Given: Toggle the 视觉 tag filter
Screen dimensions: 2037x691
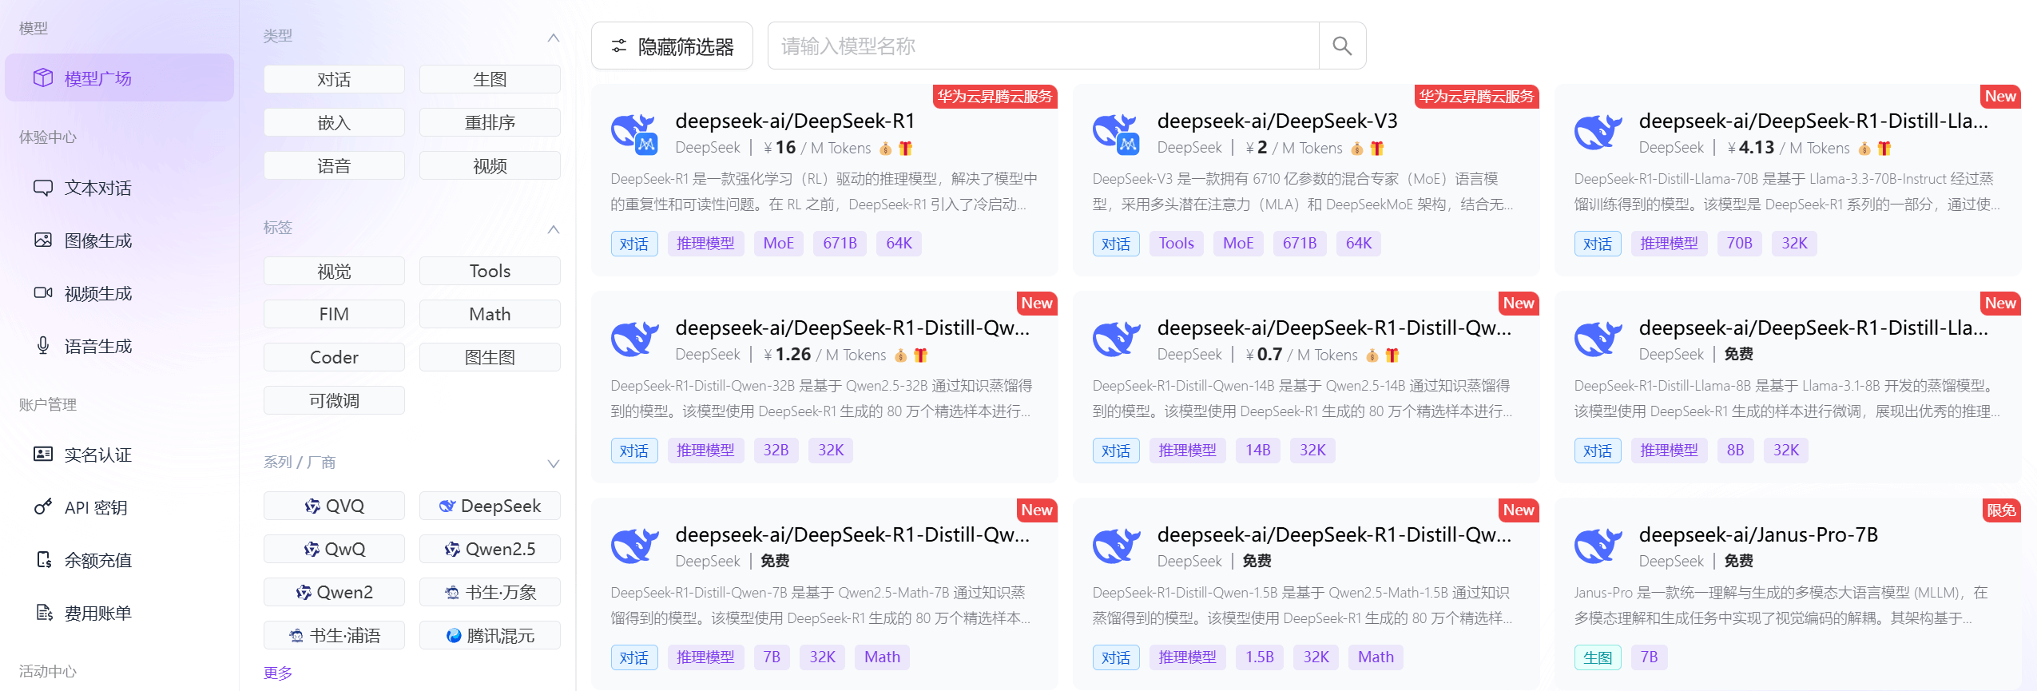Looking at the screenshot, I should 334,271.
